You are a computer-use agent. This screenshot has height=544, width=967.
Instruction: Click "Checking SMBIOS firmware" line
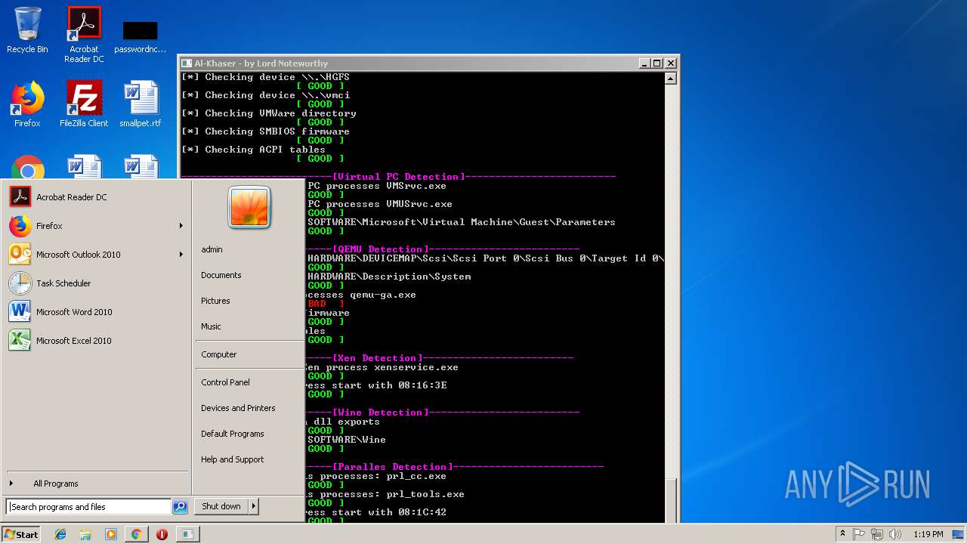click(265, 131)
